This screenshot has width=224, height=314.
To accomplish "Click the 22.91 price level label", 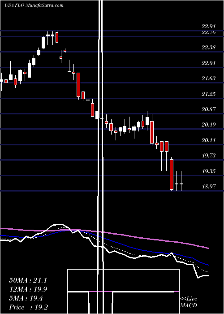I will (x=209, y=26).
